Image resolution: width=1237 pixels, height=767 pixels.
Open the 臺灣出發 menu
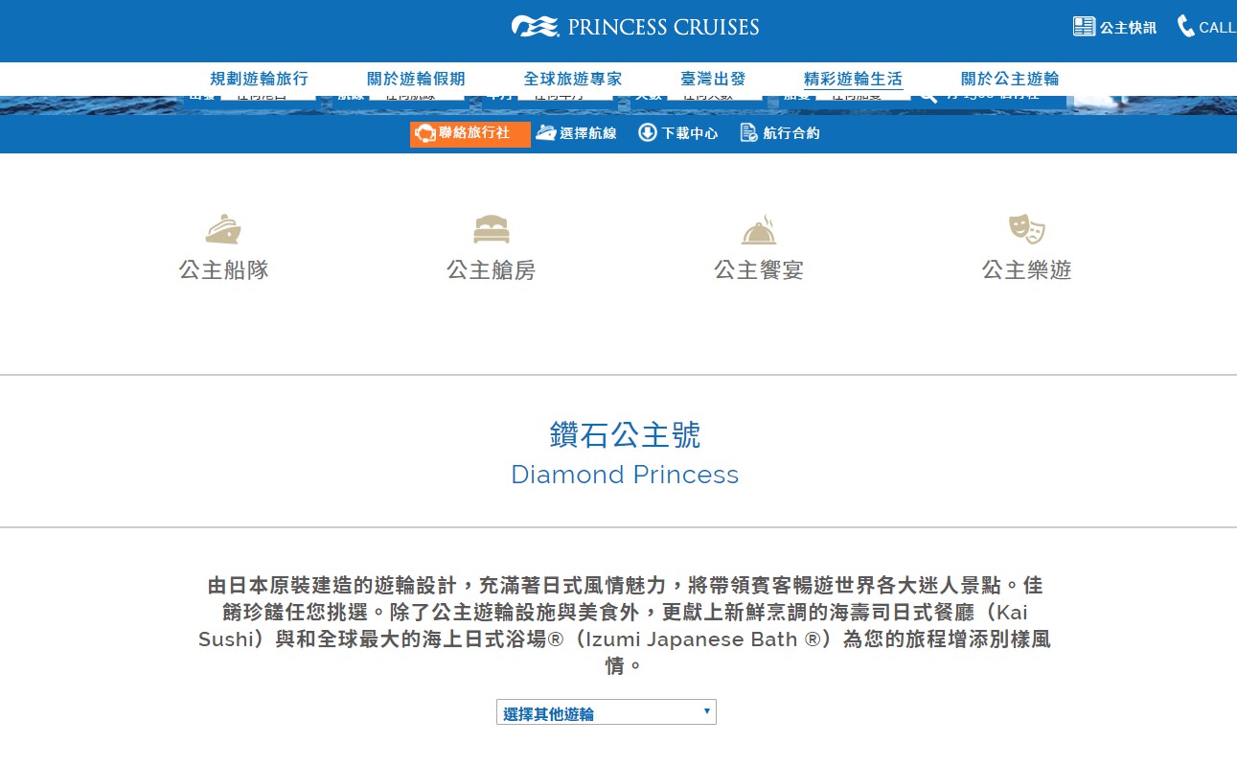[713, 80]
